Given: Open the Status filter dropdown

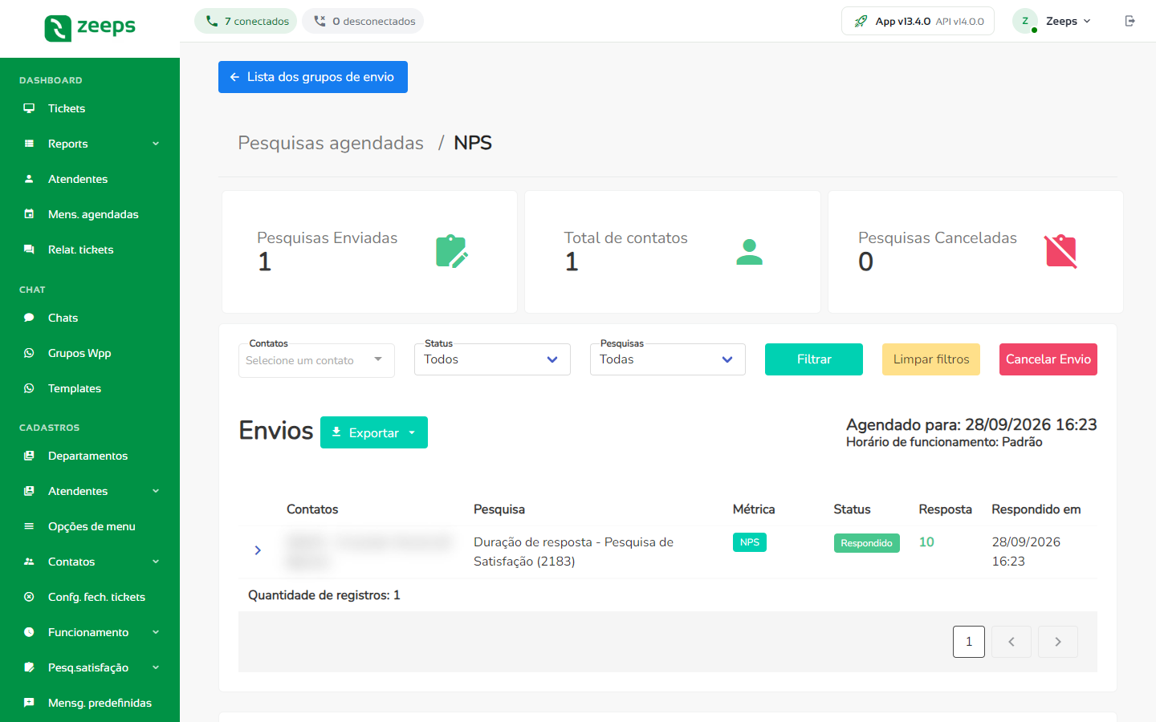Looking at the screenshot, I should (x=492, y=359).
